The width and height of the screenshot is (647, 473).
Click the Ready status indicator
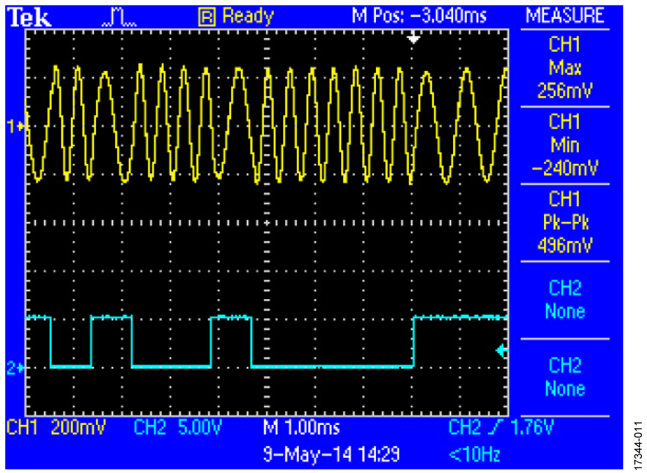[x=248, y=17]
